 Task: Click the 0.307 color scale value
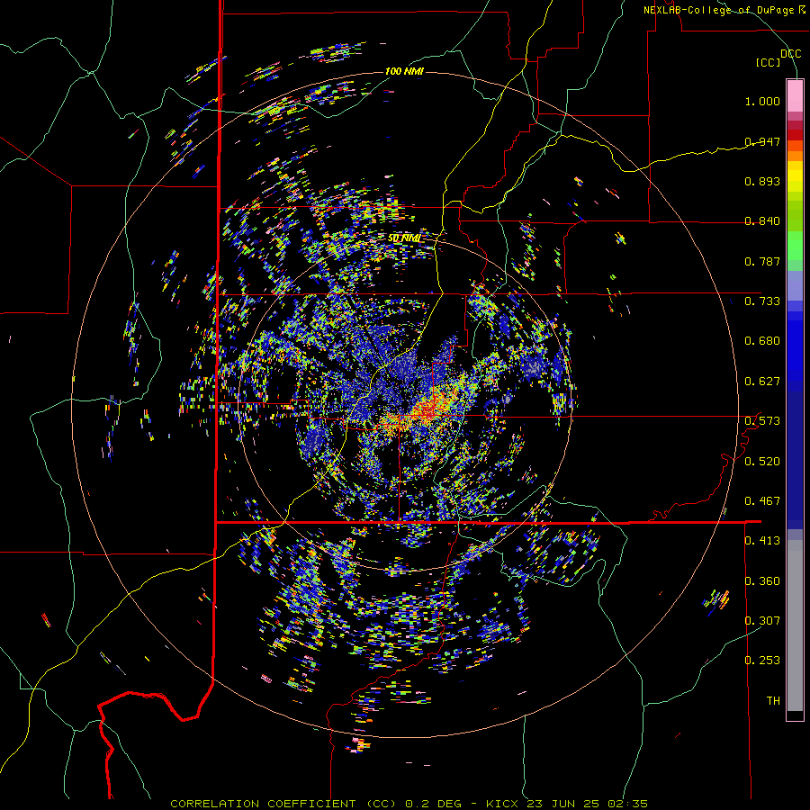pyautogui.click(x=762, y=620)
